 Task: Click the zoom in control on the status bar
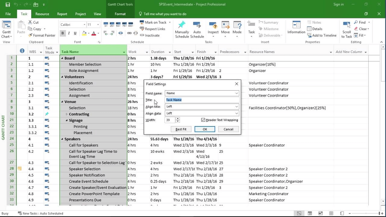(x=382, y=213)
